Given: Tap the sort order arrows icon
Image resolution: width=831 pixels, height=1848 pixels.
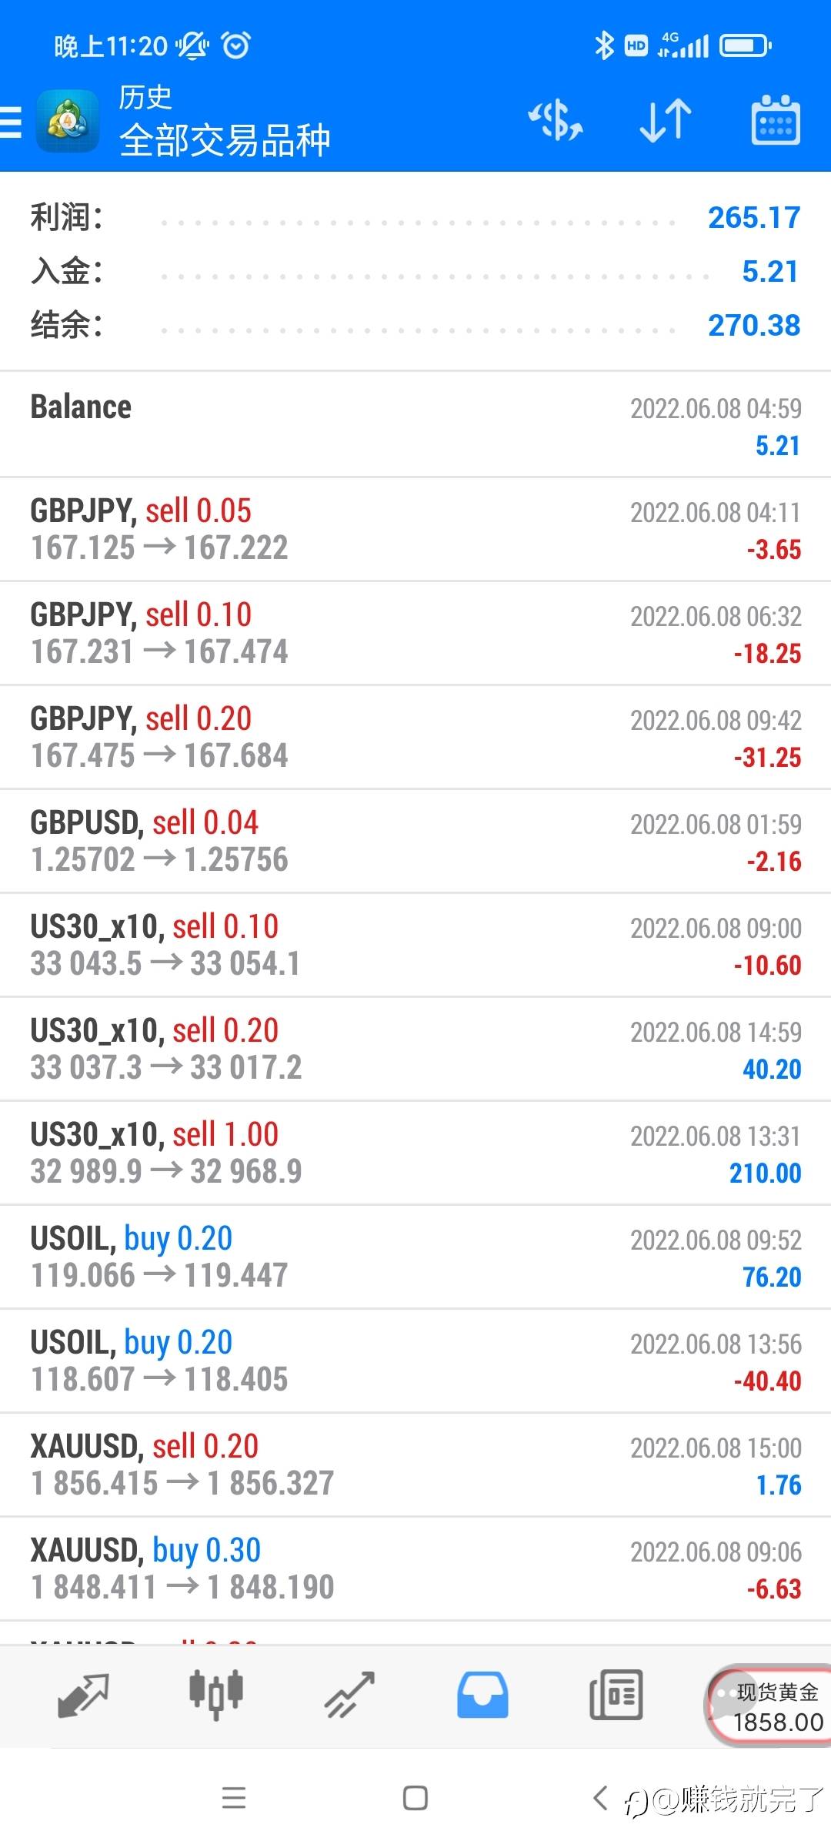Looking at the screenshot, I should (666, 121).
